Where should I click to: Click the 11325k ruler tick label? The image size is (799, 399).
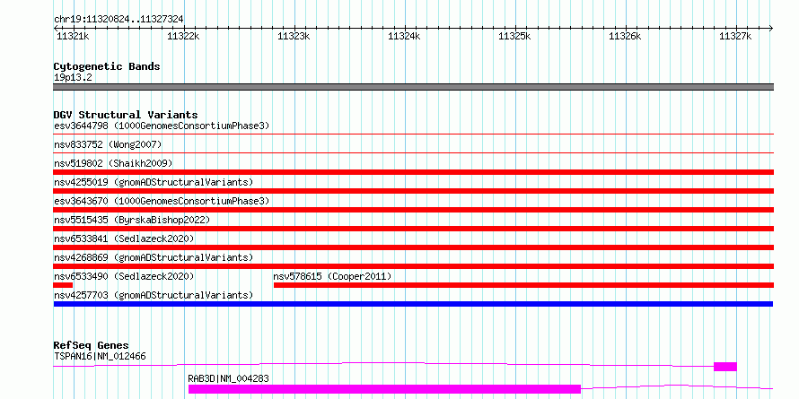514,36
